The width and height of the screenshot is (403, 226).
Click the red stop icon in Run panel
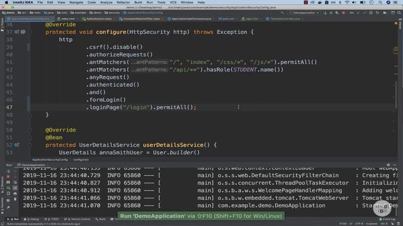[8, 176]
